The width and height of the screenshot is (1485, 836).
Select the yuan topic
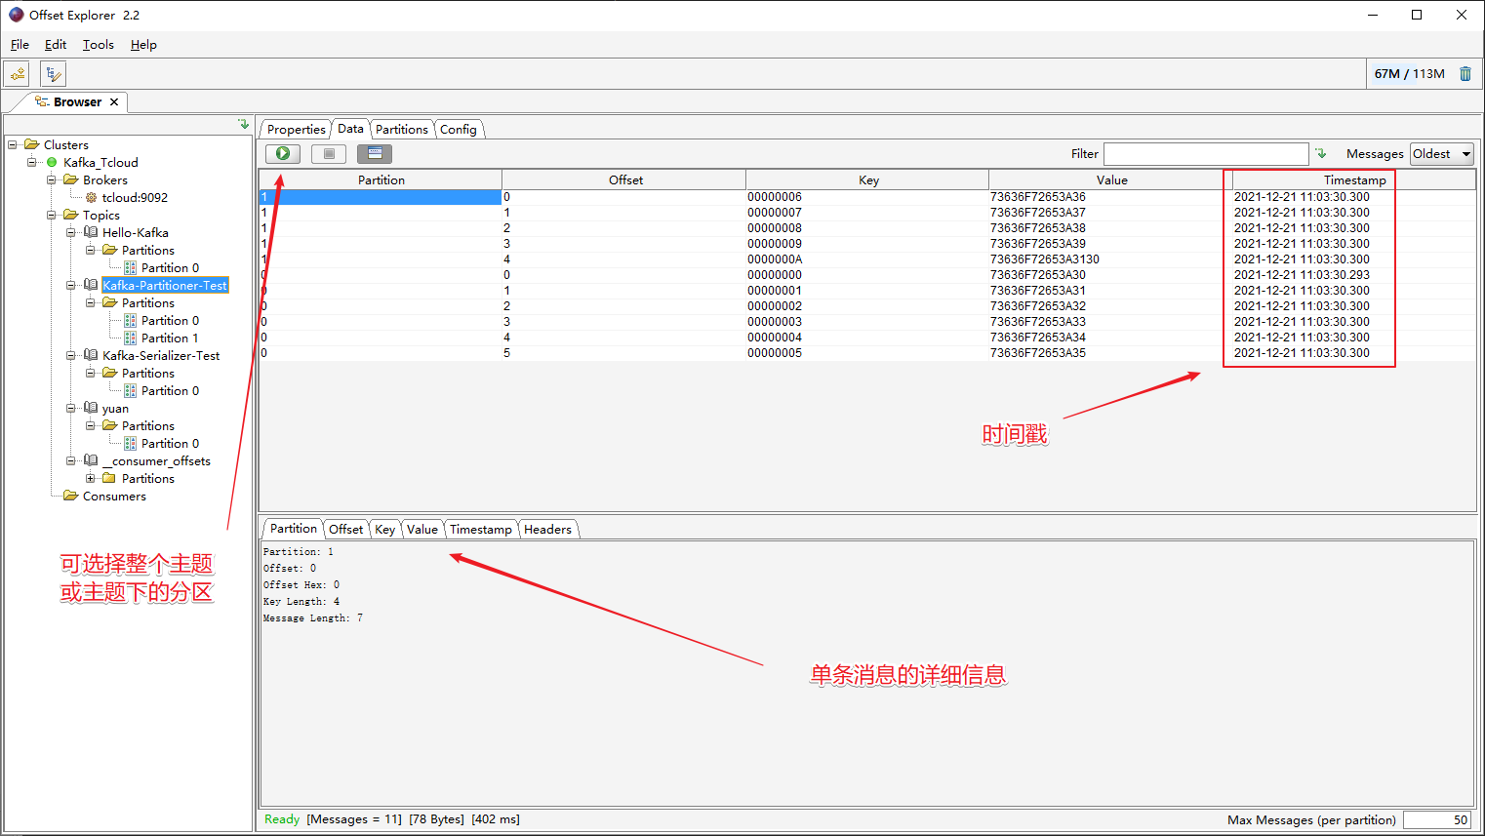(x=115, y=408)
